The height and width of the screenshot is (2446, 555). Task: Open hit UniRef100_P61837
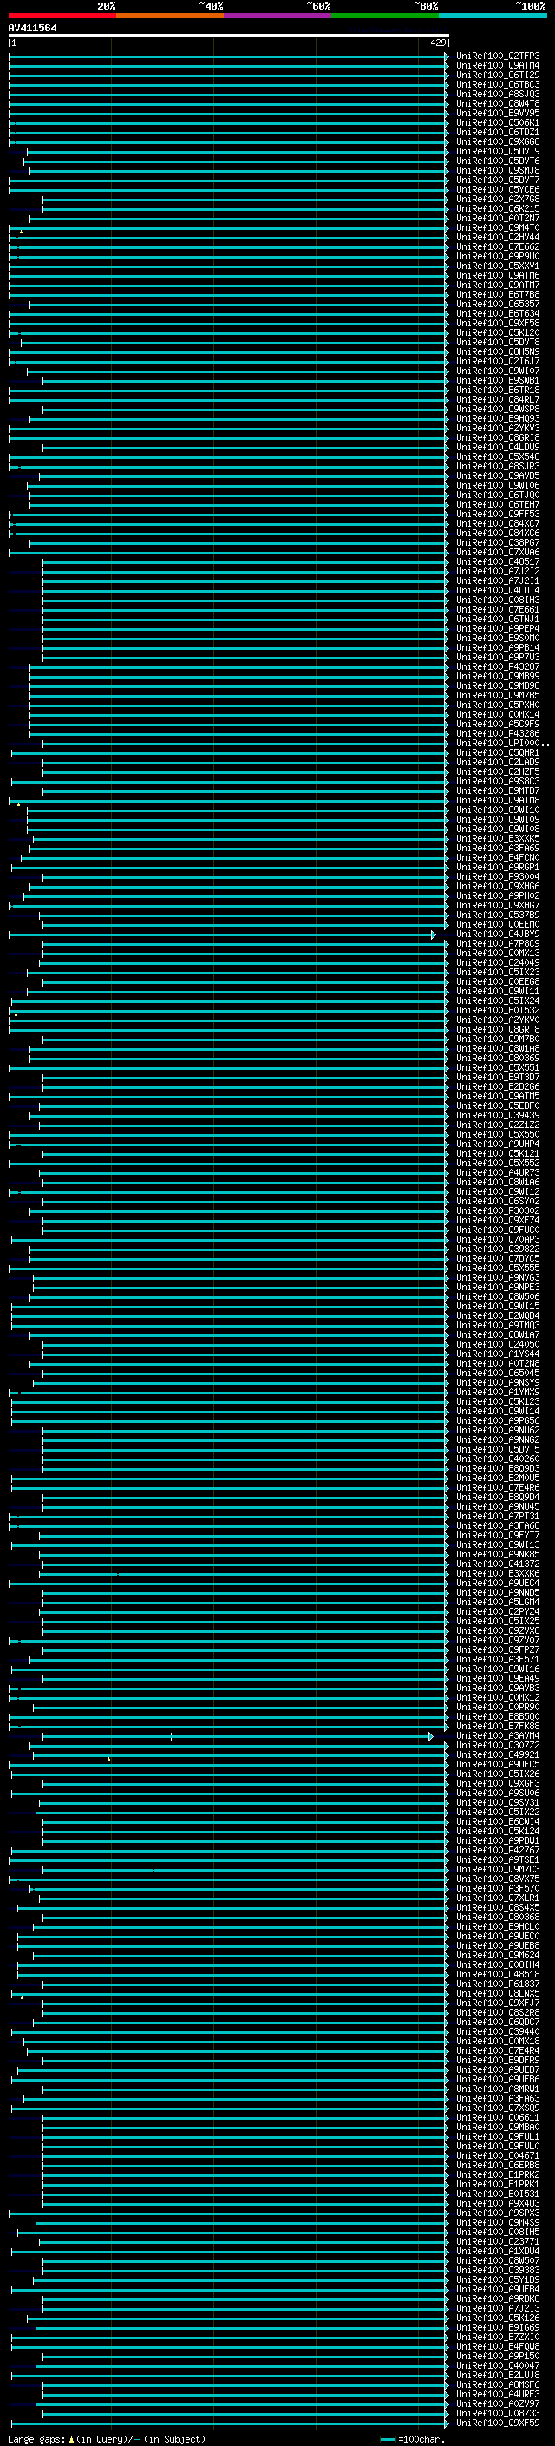(498, 1984)
